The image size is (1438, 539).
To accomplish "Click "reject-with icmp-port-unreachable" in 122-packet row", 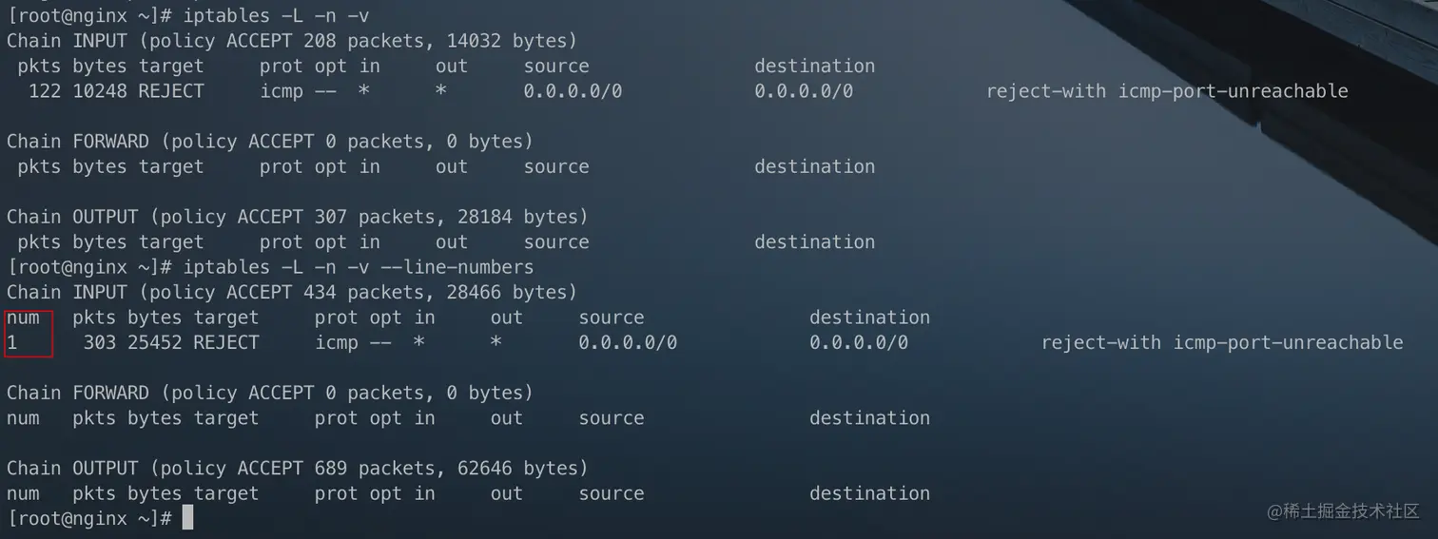I will [x=1167, y=91].
